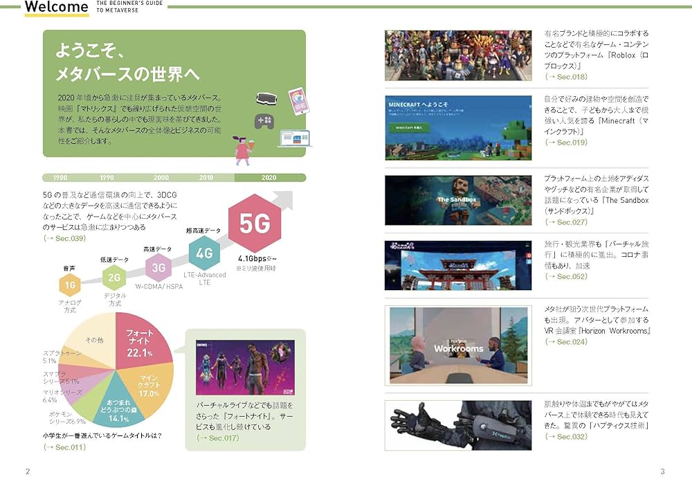Click the laptop screen icon
The width and height of the screenshot is (692, 477).
(x=295, y=138)
